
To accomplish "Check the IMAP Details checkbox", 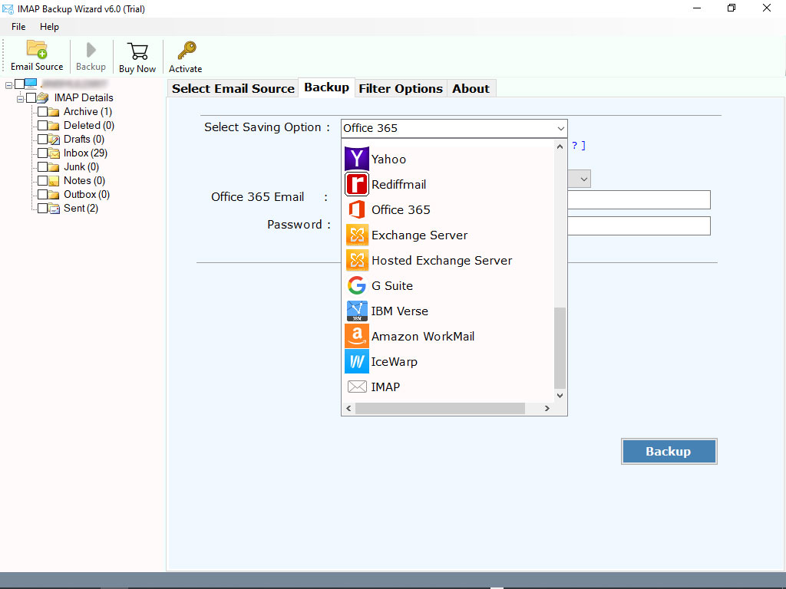I will click(31, 97).
